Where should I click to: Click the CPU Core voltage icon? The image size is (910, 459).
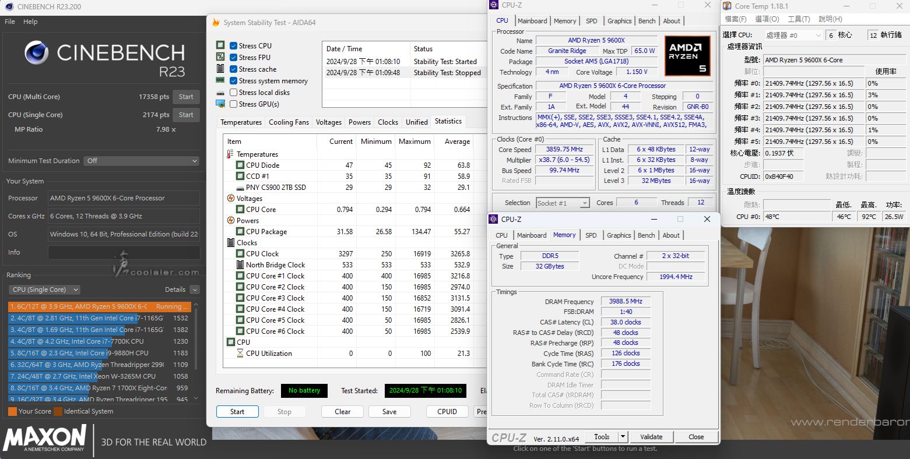240,210
